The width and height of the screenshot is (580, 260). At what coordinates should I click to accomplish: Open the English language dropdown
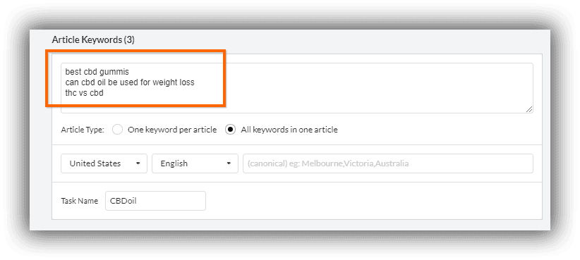[195, 163]
